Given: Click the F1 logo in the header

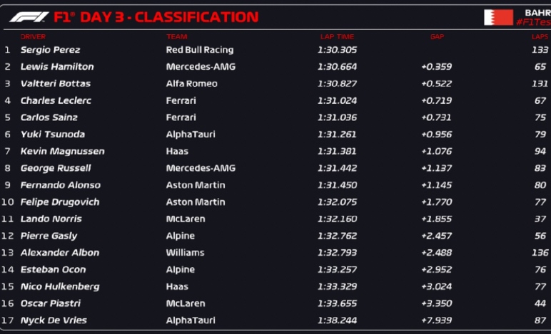Looking at the screenshot, I should 29,17.
